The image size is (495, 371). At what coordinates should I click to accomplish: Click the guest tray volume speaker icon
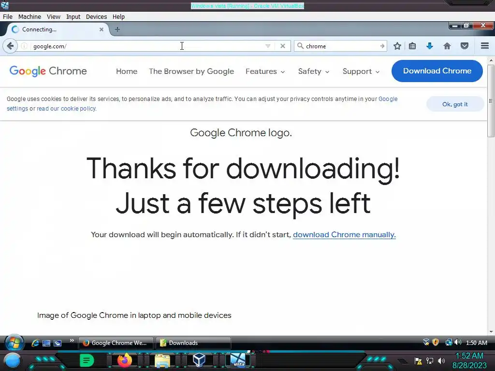coord(458,342)
